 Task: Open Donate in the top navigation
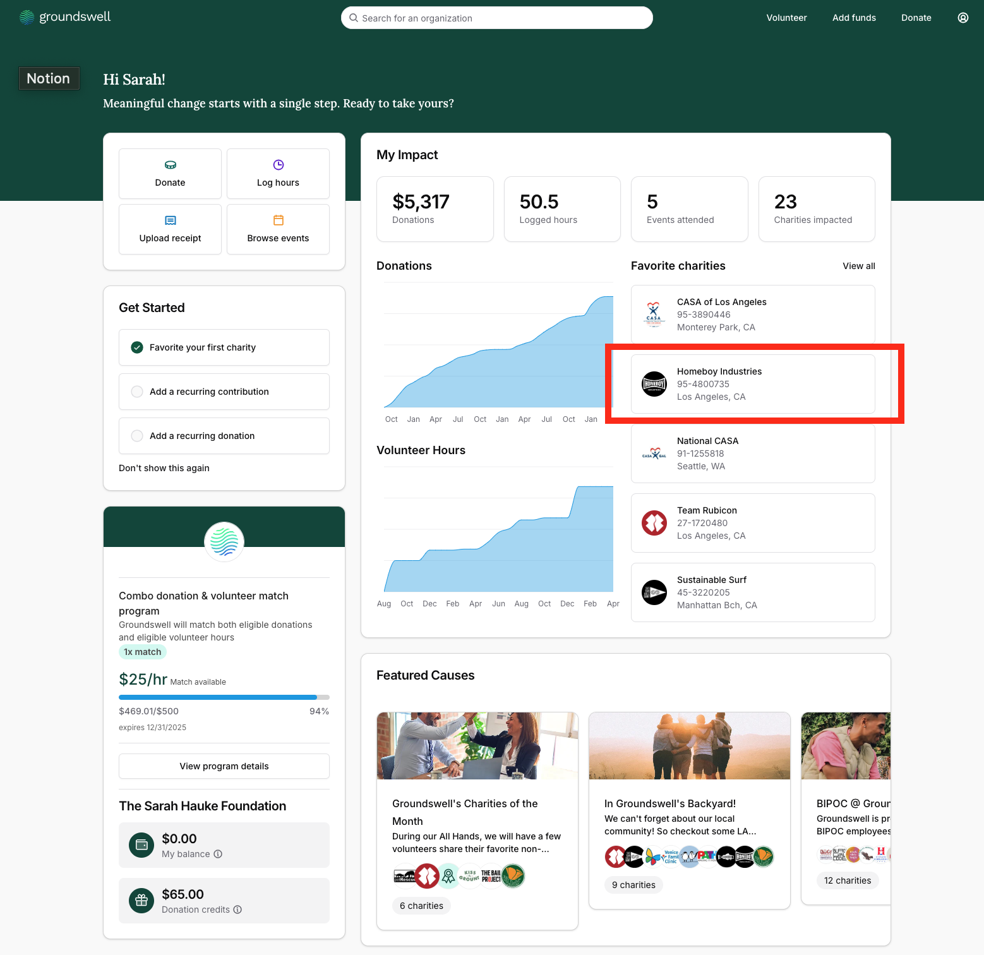click(x=916, y=18)
